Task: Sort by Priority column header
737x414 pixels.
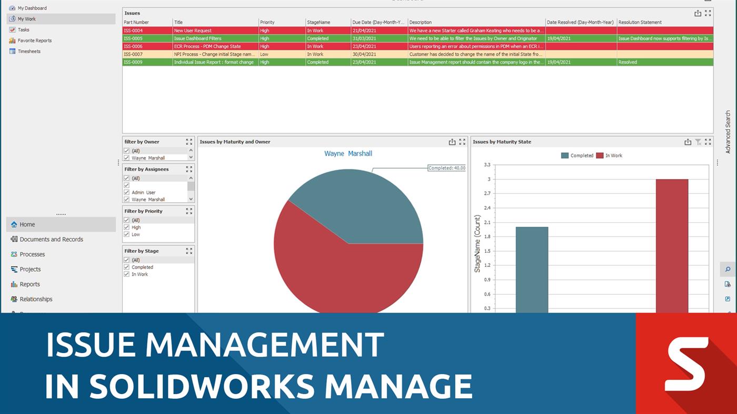Action: click(282, 22)
